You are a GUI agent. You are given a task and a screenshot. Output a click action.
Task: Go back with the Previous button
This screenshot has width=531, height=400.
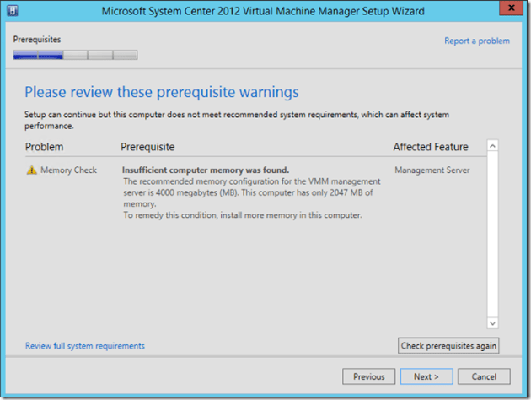pos(368,376)
